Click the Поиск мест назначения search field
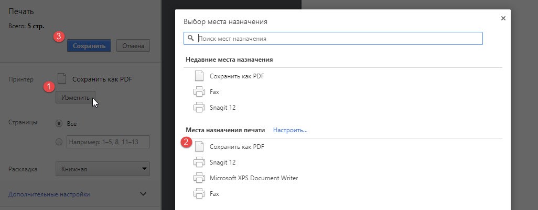Viewport: 538px width, 210px height. (333, 39)
